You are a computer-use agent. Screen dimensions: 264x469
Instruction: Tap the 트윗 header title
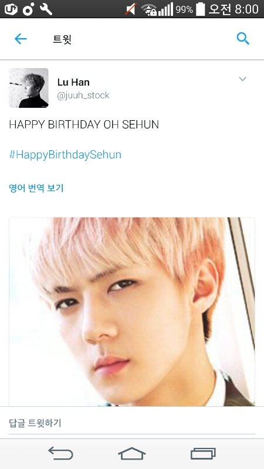[x=62, y=39]
